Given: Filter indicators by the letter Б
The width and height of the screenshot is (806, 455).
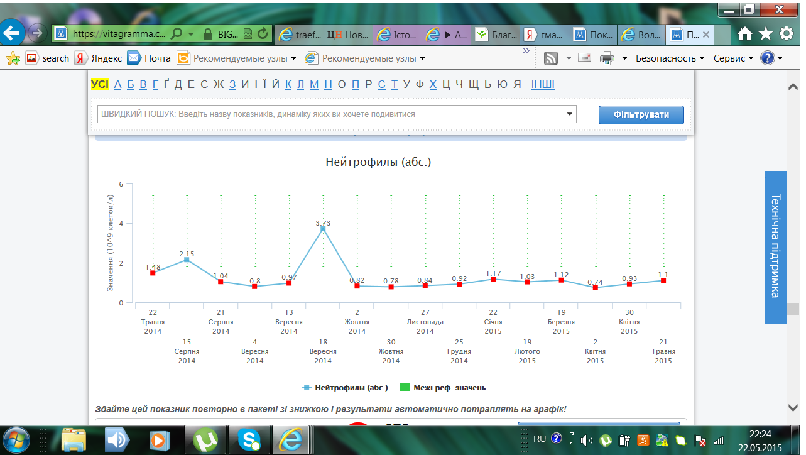Looking at the screenshot, I should point(131,85).
